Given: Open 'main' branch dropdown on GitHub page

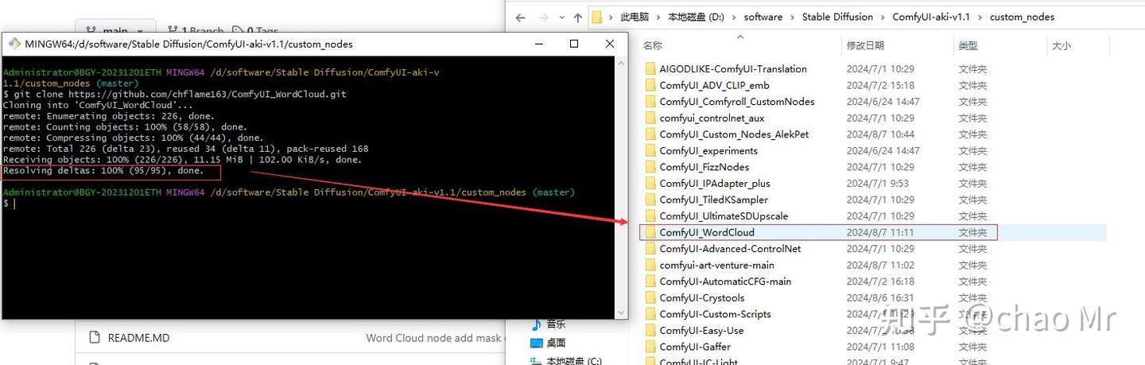Looking at the screenshot, I should click(116, 30).
